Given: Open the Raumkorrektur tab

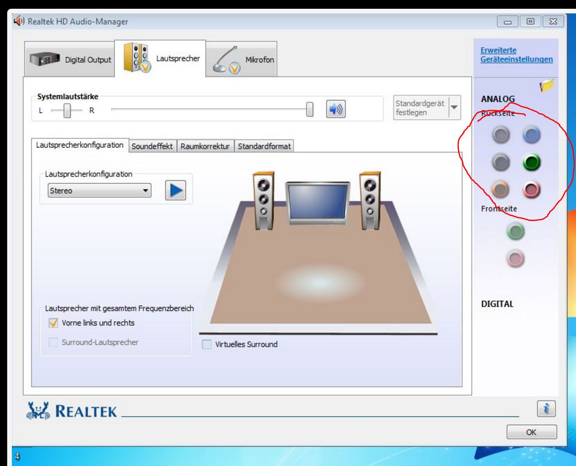Looking at the screenshot, I should click(x=205, y=146).
